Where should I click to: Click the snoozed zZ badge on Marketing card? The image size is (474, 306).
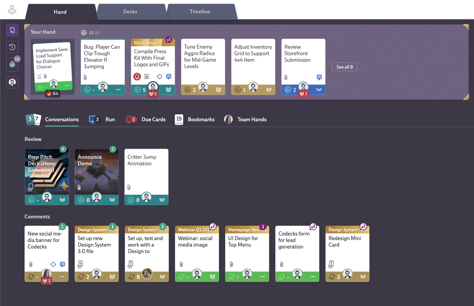coord(169,40)
